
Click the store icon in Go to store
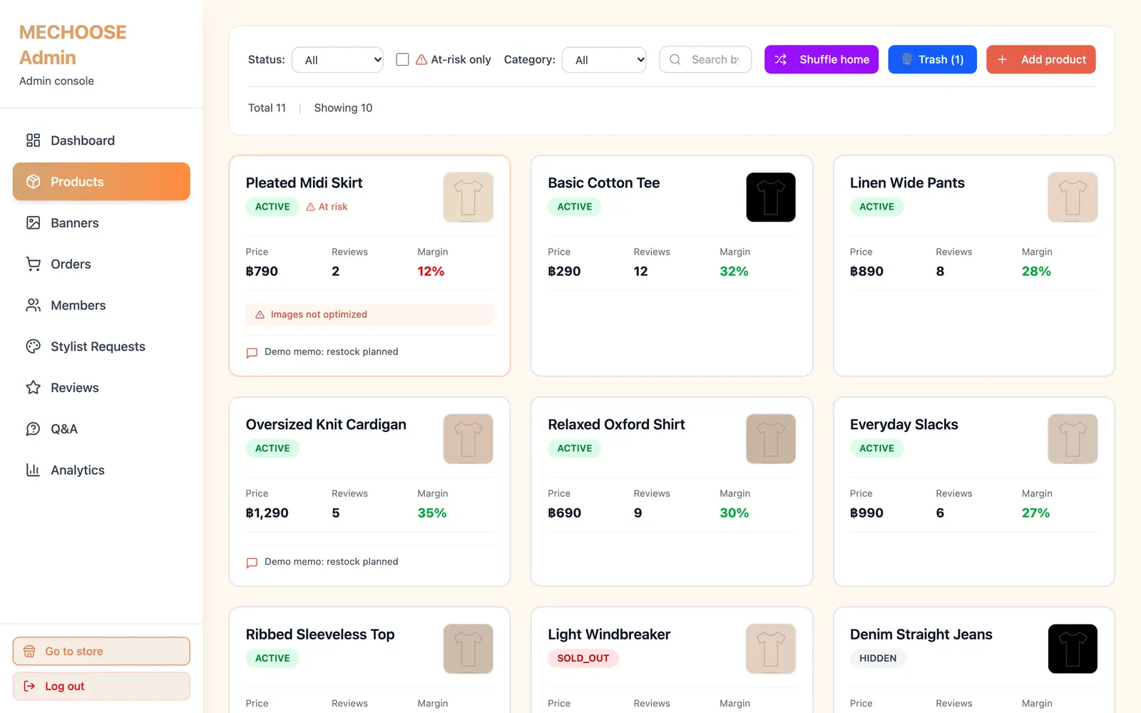click(29, 651)
